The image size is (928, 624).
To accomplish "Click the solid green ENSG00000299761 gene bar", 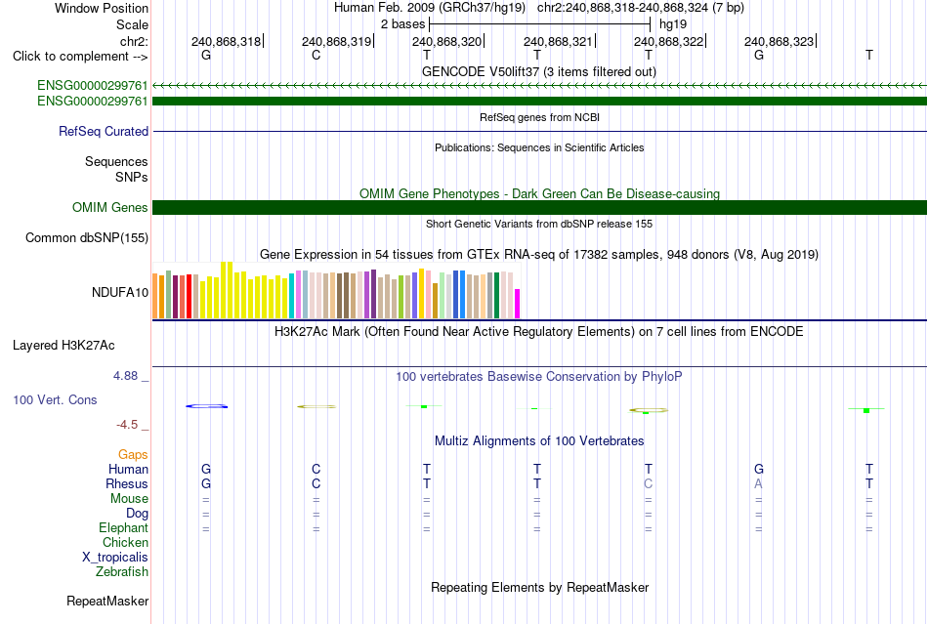I will [539, 102].
